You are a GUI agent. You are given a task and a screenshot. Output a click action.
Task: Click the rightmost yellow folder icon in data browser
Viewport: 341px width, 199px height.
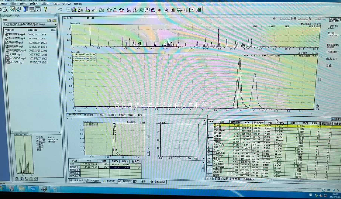(54, 20)
